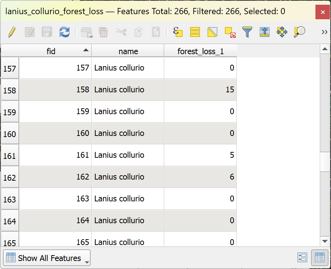The height and width of the screenshot is (269, 331).
Task: Select row 162 via its row header
Action: (10, 177)
